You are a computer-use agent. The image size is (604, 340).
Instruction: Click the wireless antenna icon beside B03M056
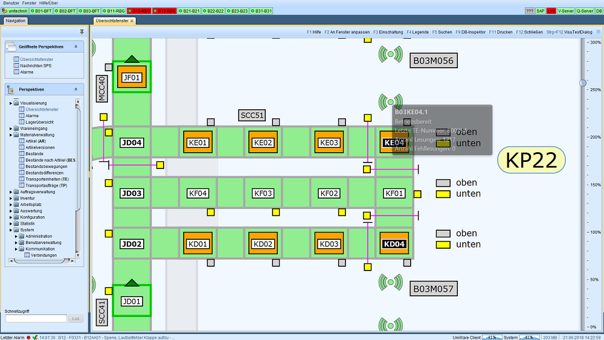(391, 54)
